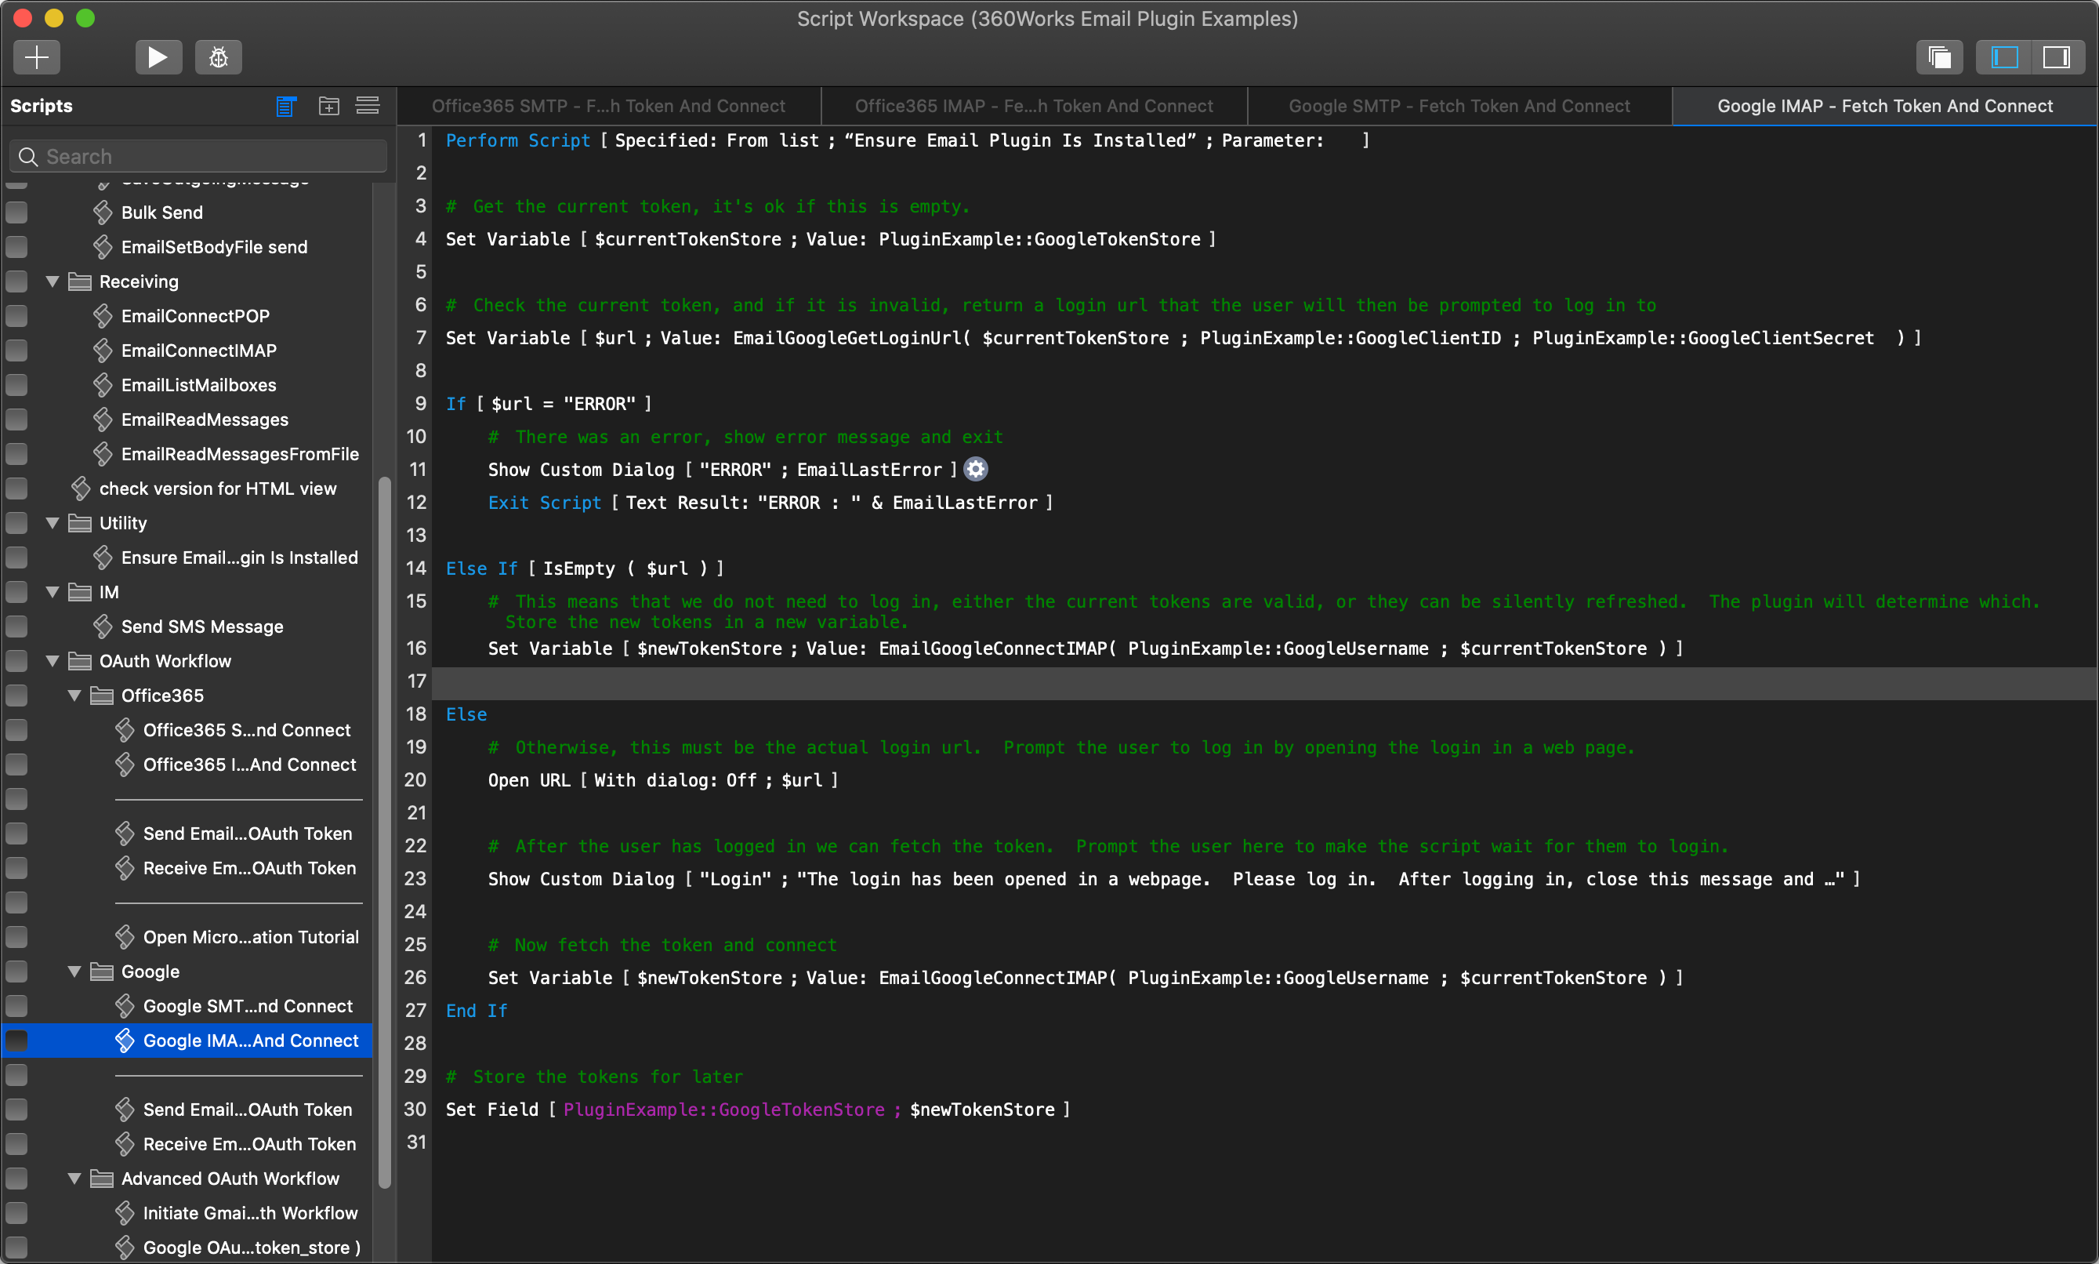The image size is (2099, 1264).
Task: Toggle the right steps pane view button
Action: click(2057, 57)
